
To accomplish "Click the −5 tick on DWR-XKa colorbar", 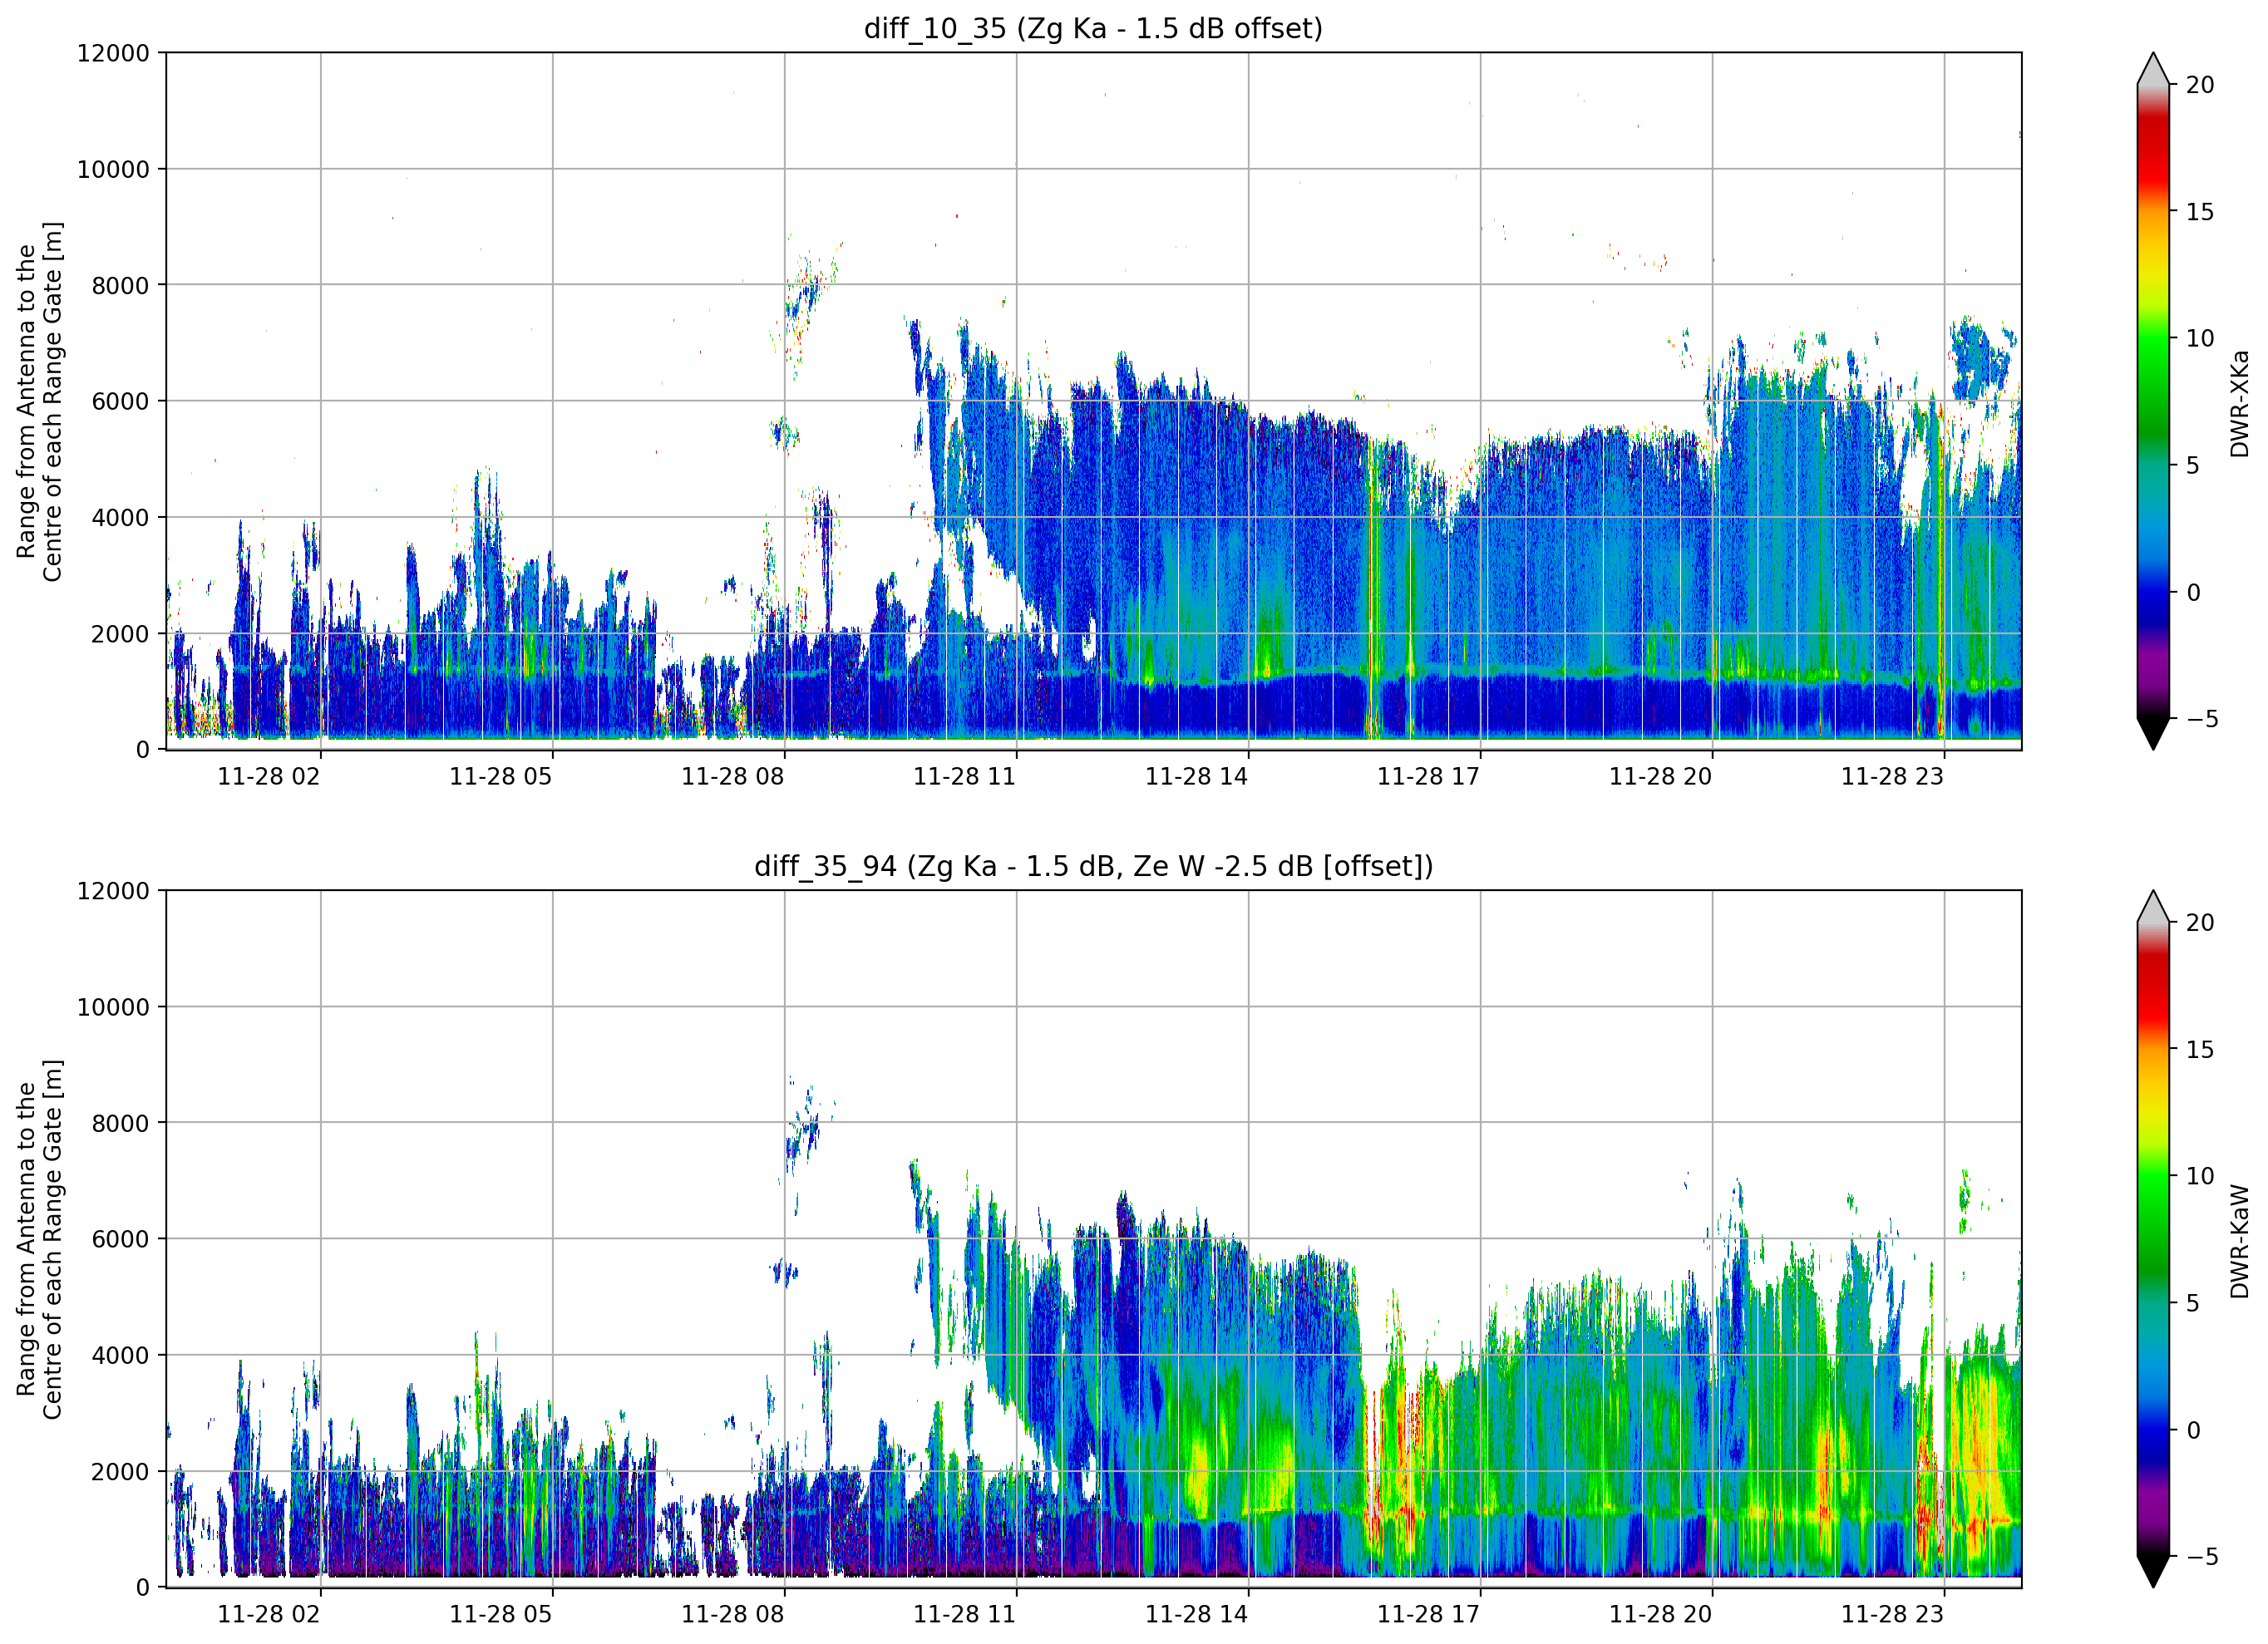I will [2201, 719].
